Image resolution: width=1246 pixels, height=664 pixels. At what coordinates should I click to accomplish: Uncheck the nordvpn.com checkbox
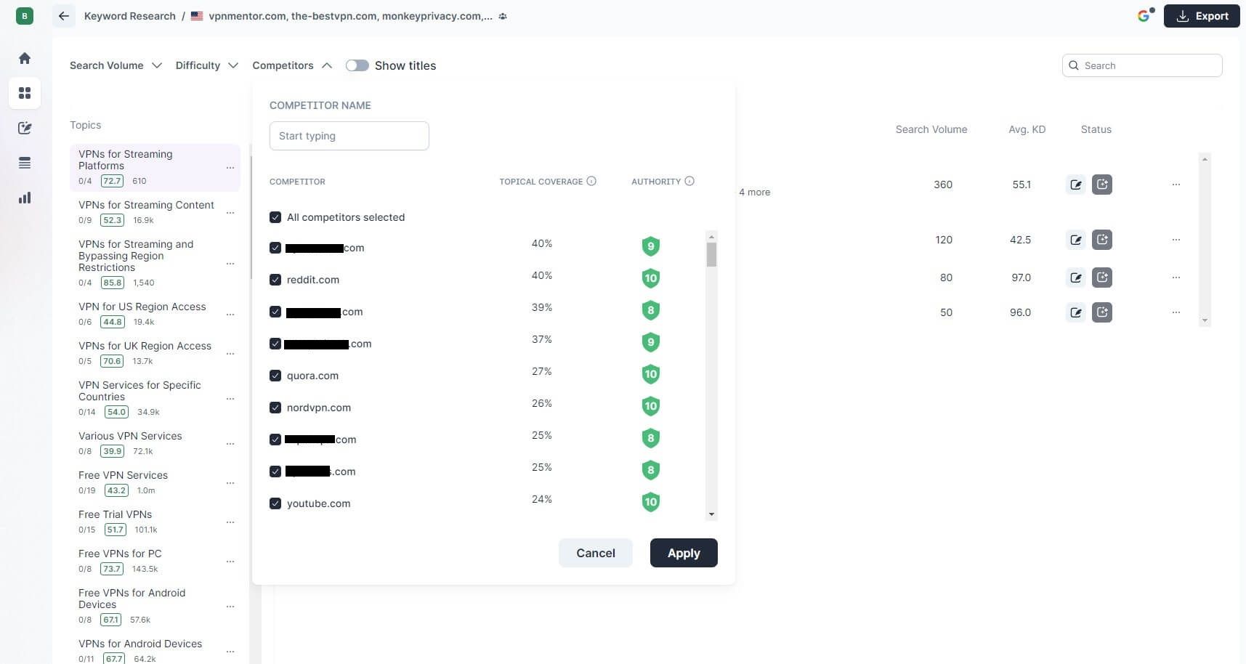275,408
